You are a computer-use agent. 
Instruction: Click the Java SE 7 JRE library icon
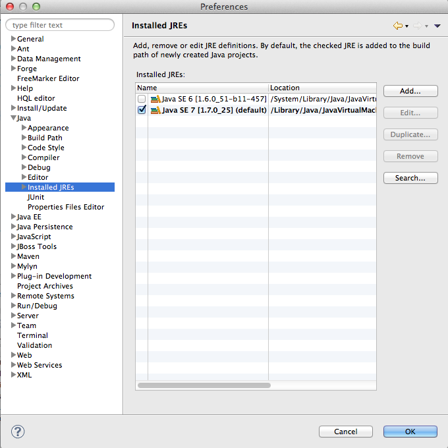click(155, 110)
